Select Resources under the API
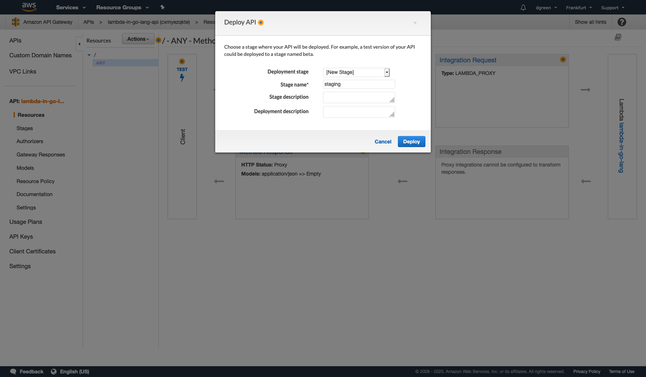 coord(31,115)
